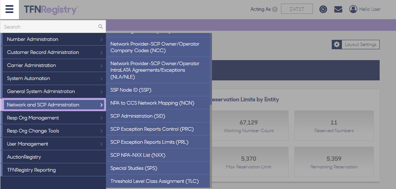Viewport: 396px width, 189px height.
Task: Open SCP Exception Reports Limits (PRL)
Action: pyautogui.click(x=158, y=142)
